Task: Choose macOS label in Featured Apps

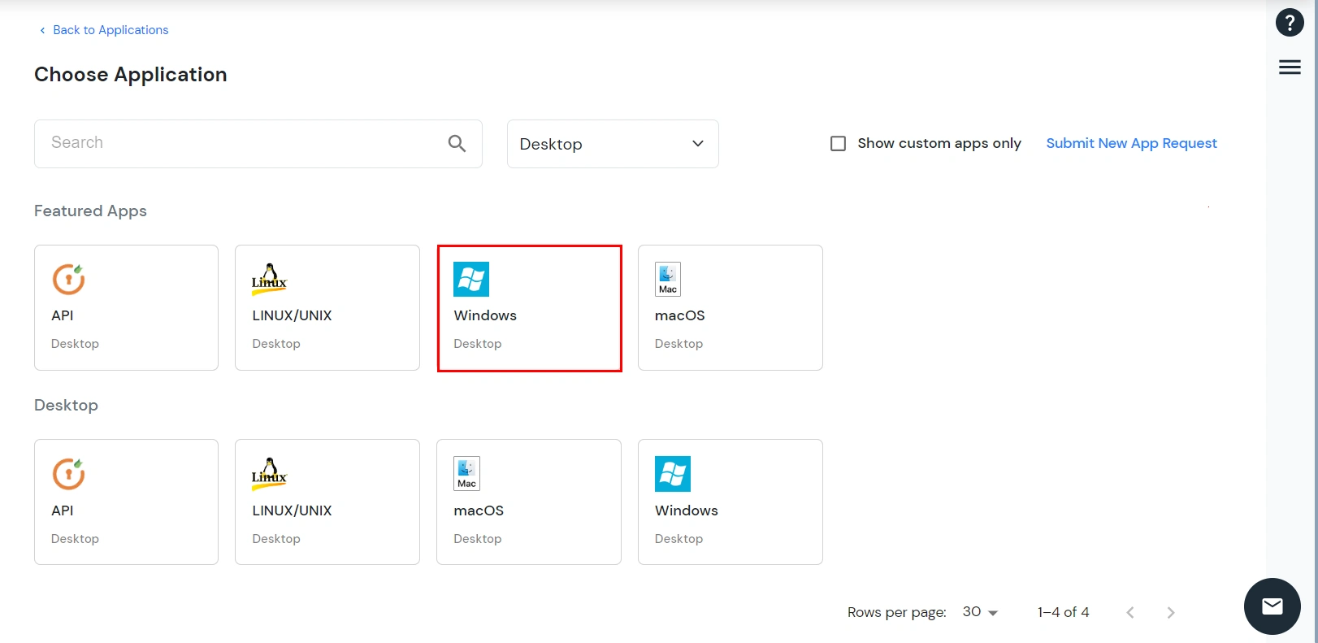Action: click(x=679, y=315)
